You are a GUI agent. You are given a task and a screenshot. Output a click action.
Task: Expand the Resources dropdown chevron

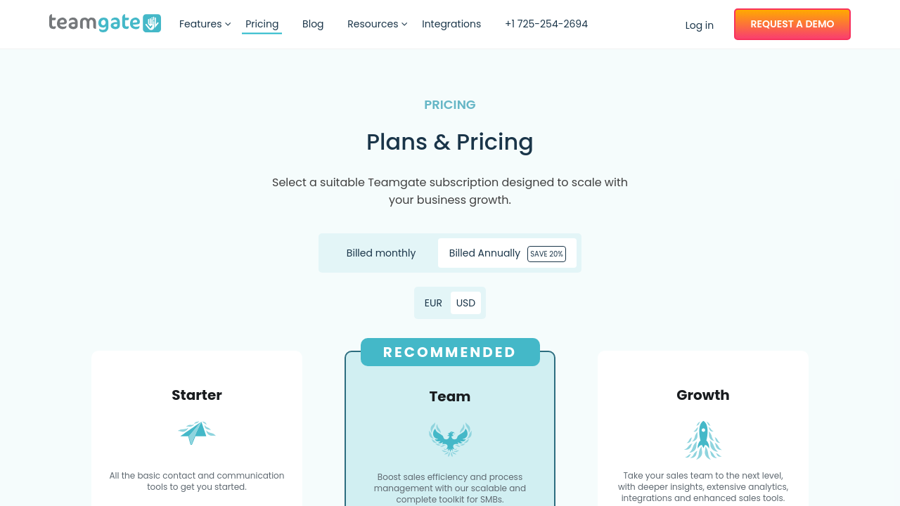click(x=404, y=24)
